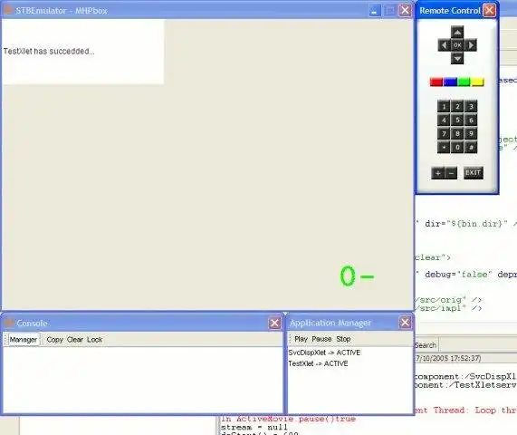This screenshot has height=435, width=517.
Task: Select the blue color key on remote
Action: pos(450,82)
